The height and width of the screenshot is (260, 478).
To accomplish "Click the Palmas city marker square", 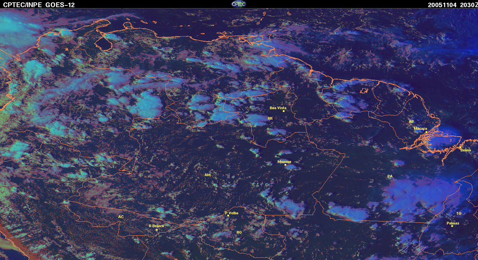I will point(452,226).
